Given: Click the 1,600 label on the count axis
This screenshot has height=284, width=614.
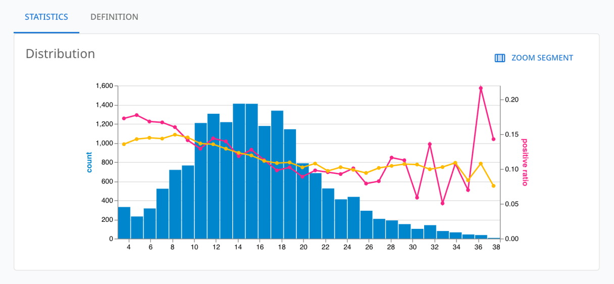Looking at the screenshot, I should tap(104, 86).
